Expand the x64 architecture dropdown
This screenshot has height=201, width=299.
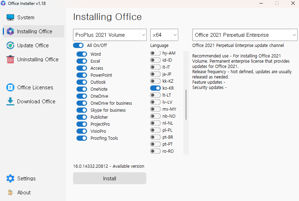click(164, 35)
